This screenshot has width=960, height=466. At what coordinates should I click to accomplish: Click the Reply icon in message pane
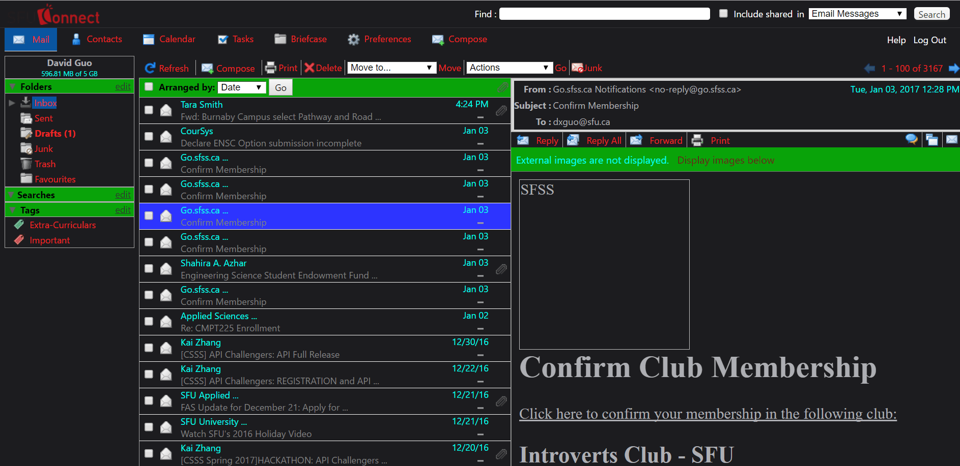click(x=523, y=140)
